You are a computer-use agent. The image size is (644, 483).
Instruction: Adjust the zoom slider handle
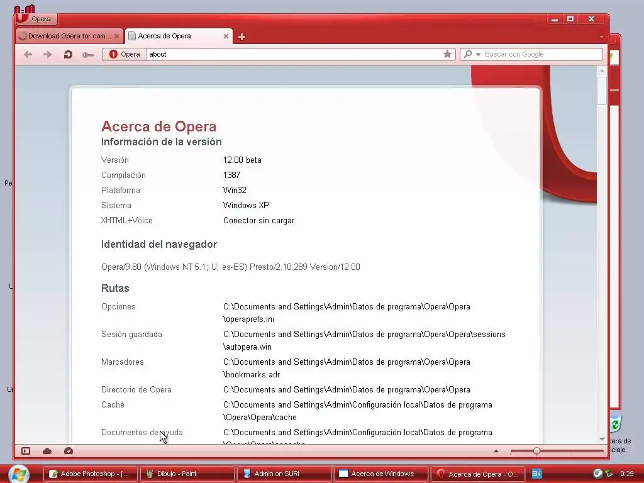pos(536,451)
